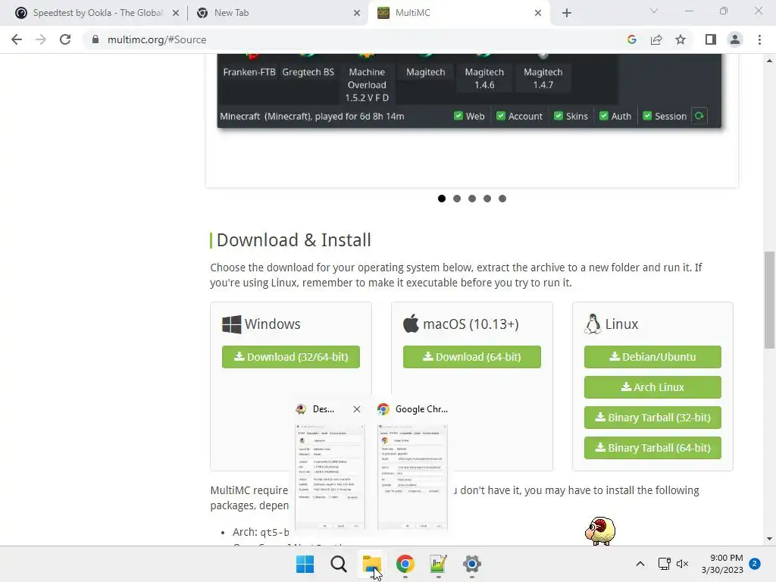This screenshot has height=582, width=776.
Task: Click the Download & Install heading
Action: click(x=293, y=240)
